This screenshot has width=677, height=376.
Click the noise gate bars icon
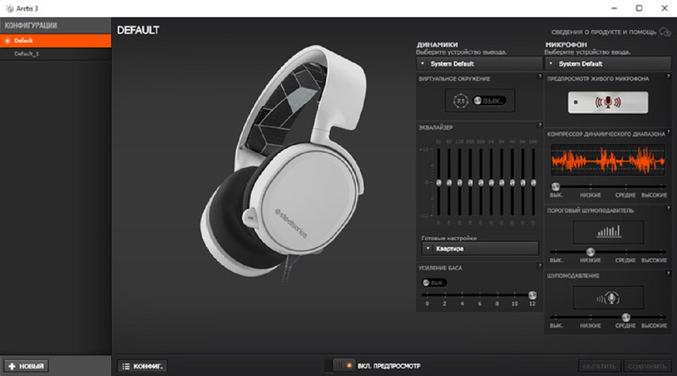click(608, 232)
